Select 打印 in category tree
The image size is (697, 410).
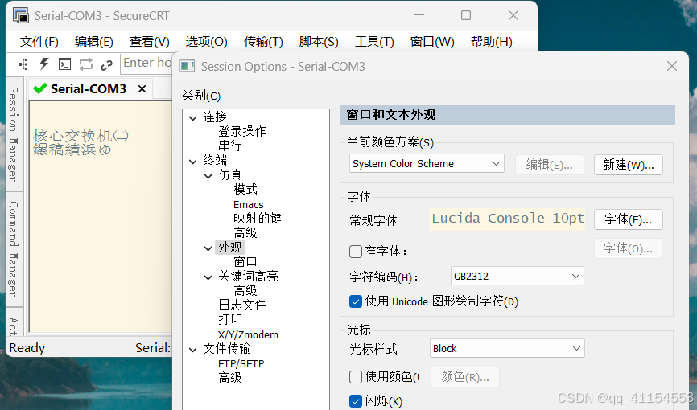230,319
